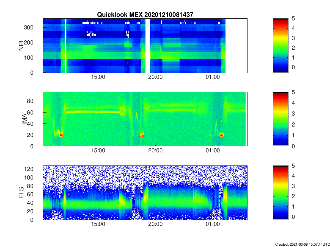This screenshot has height=247, width=330.
Task: Click the 20:00 tick under the NPI plot
Action: pyautogui.click(x=155, y=77)
